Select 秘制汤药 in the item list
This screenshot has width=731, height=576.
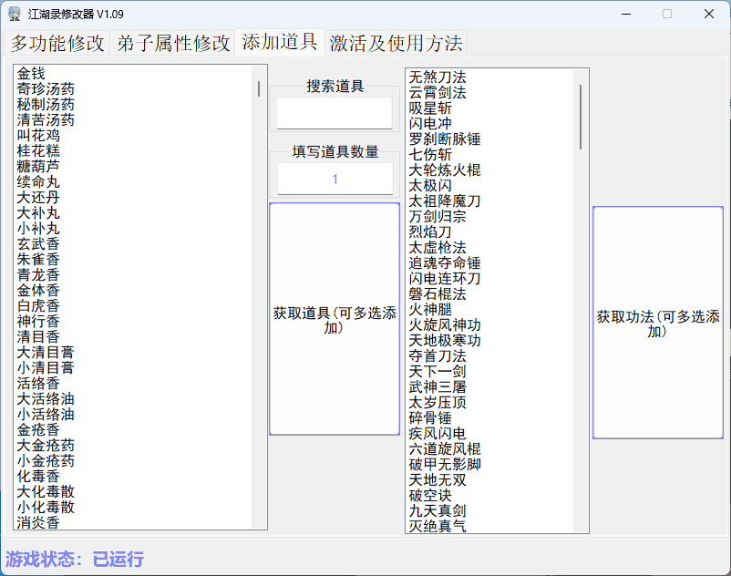pyautogui.click(x=46, y=104)
